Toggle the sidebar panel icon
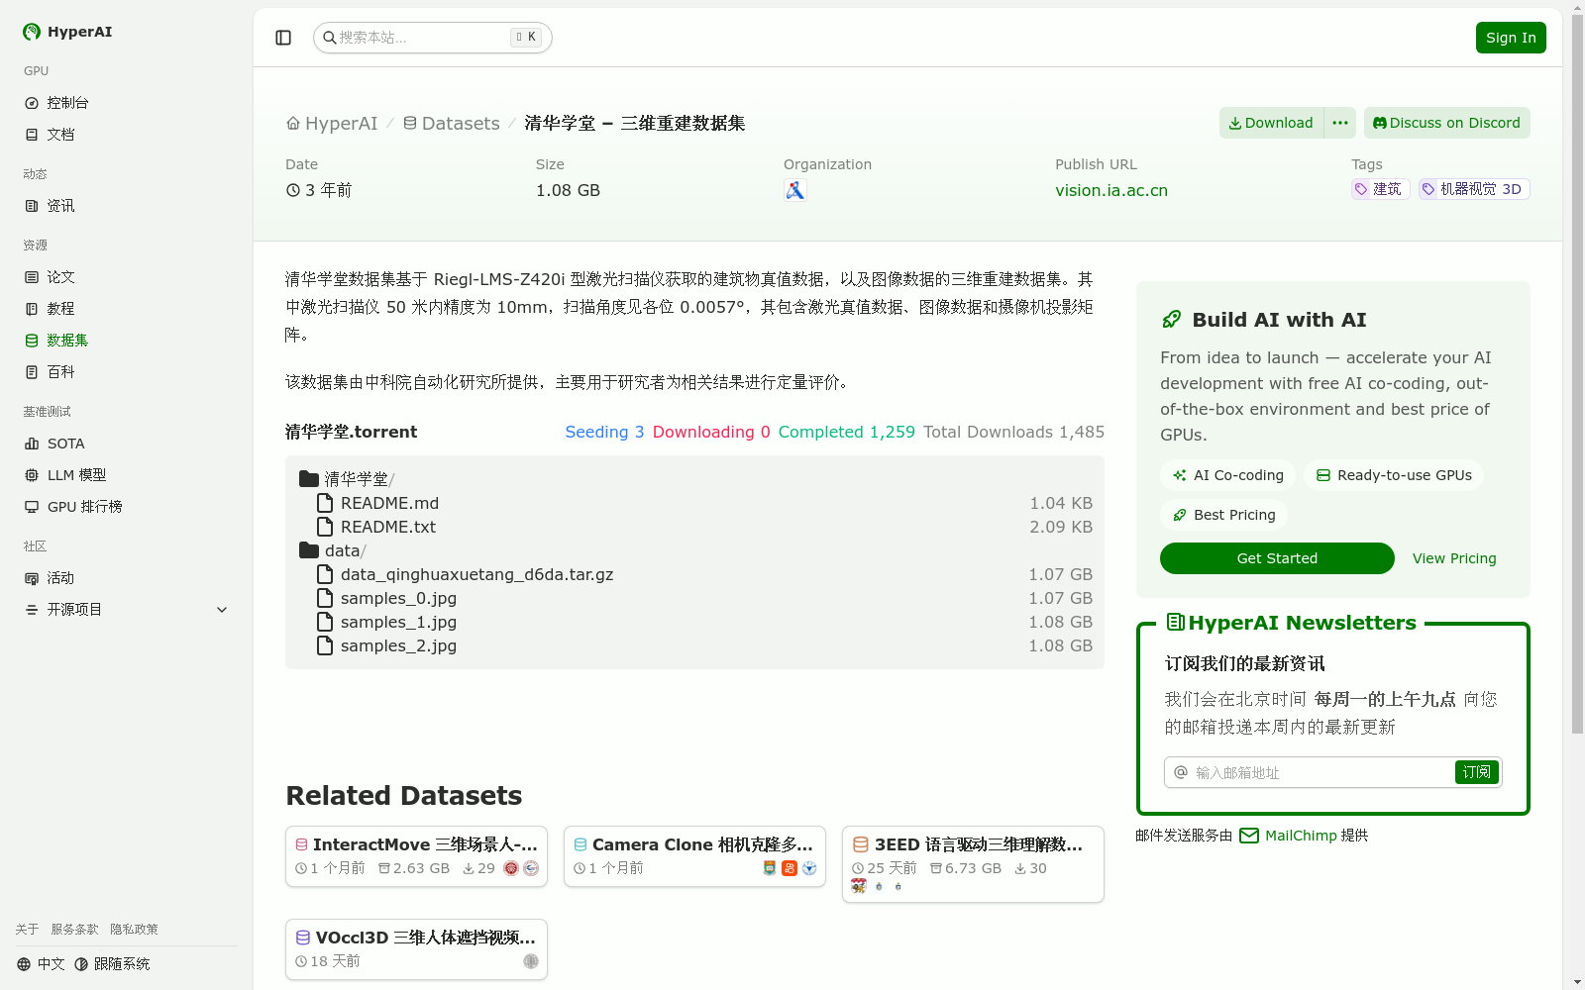1585x990 pixels. click(x=283, y=38)
